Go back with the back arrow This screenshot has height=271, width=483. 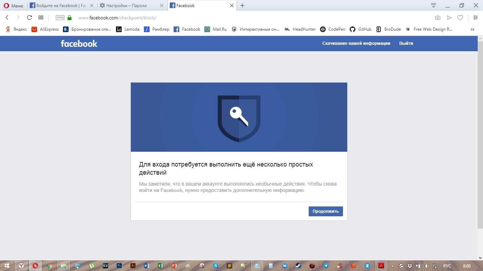click(7, 18)
